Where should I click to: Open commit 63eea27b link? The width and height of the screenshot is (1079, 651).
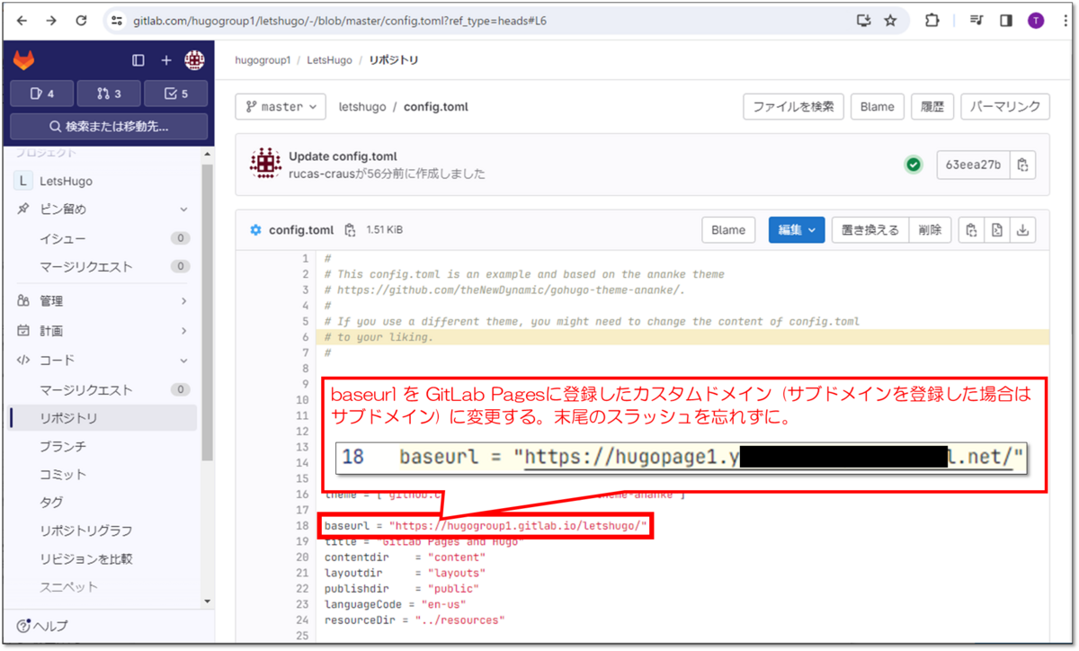973,165
